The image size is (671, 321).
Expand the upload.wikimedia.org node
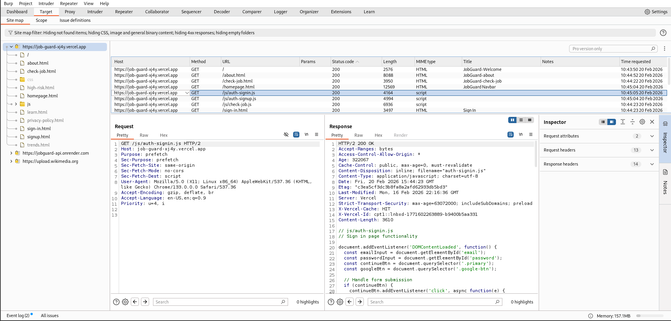tap(11, 161)
